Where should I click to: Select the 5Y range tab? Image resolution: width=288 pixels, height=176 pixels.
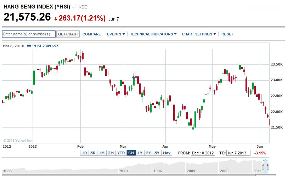157,153
